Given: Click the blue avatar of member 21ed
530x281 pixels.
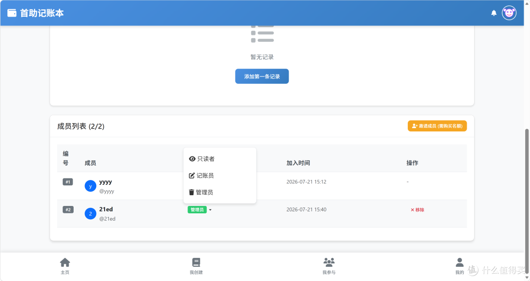Looking at the screenshot, I should click(90, 214).
